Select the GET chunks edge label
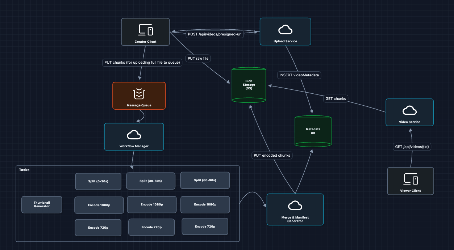This screenshot has height=250, width=454. [336, 98]
